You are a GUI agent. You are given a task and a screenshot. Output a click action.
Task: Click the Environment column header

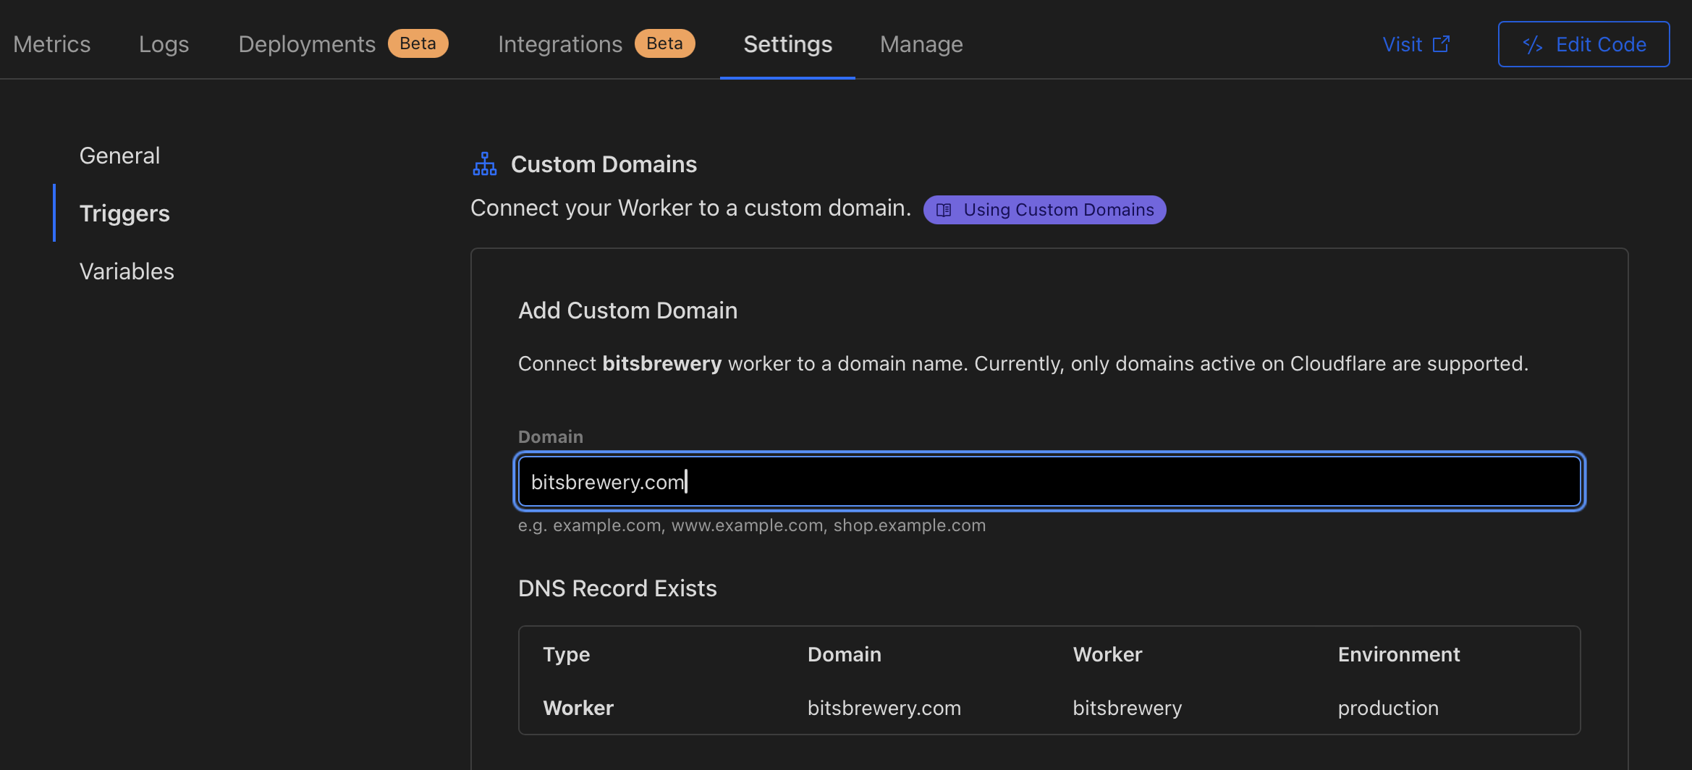pyautogui.click(x=1398, y=654)
